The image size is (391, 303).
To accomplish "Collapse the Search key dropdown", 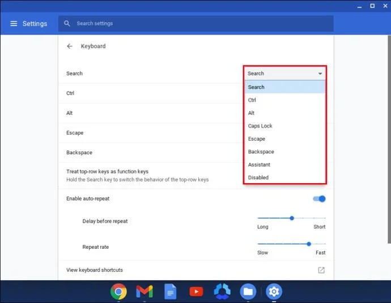I will [x=285, y=73].
